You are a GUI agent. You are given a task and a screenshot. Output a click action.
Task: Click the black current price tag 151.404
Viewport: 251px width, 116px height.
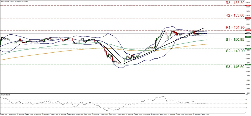247,34
